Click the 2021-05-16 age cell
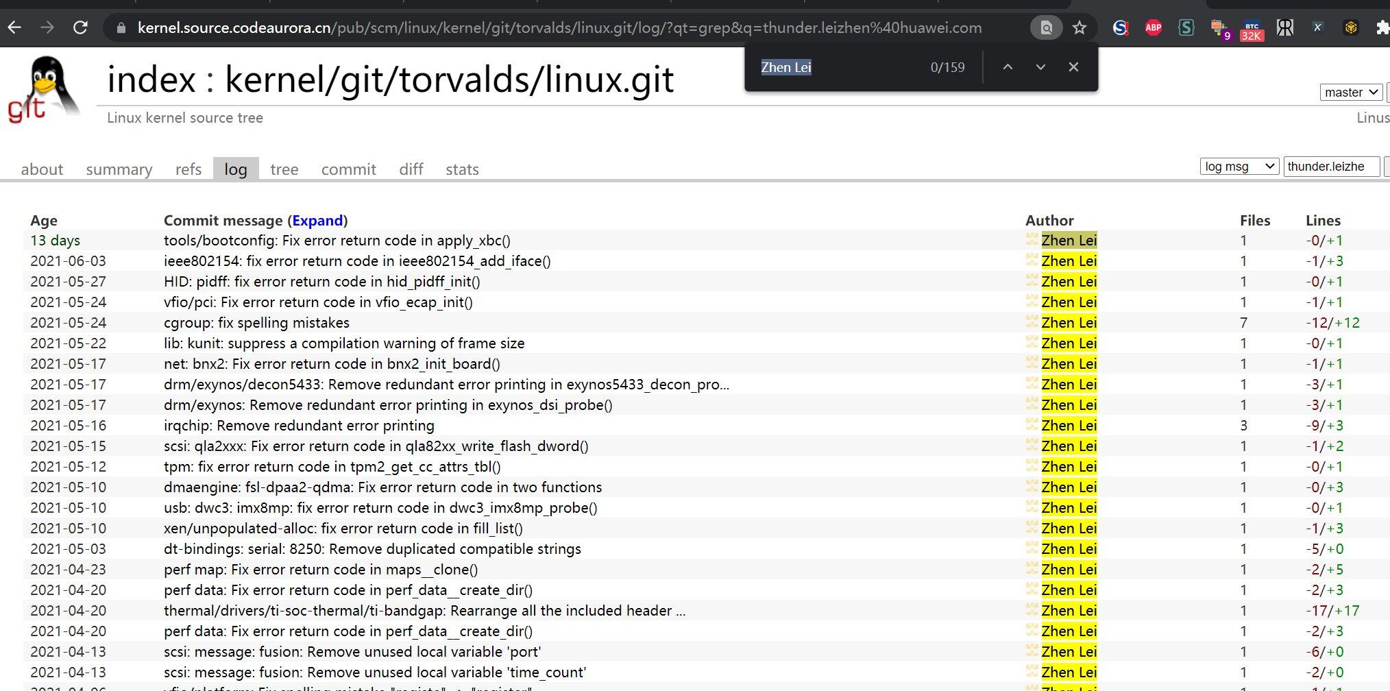The image size is (1390, 691). tap(69, 426)
